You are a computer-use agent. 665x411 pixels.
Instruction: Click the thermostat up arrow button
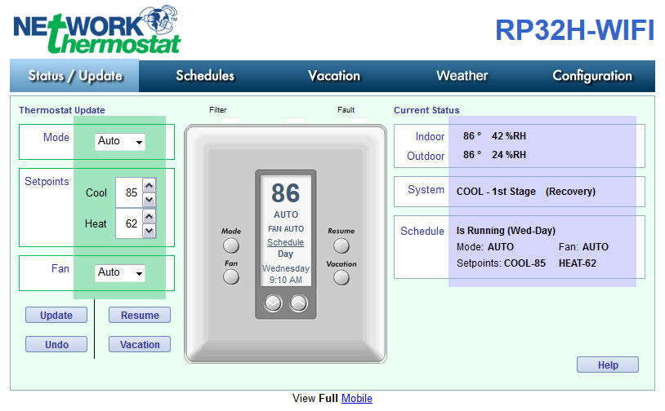tap(298, 303)
